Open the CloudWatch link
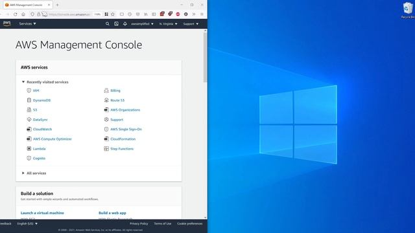The height and width of the screenshot is (233, 415). point(42,129)
